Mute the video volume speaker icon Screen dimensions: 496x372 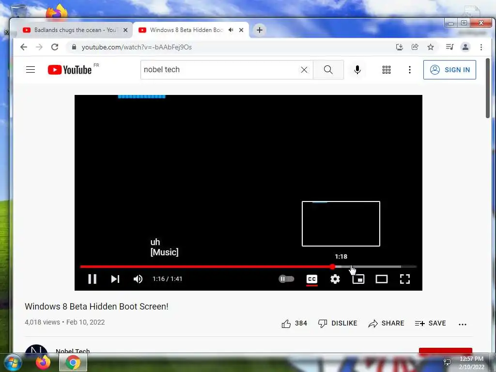click(x=138, y=279)
